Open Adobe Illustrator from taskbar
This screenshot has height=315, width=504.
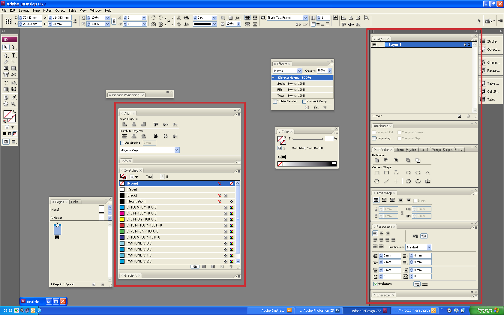[x=271, y=310]
